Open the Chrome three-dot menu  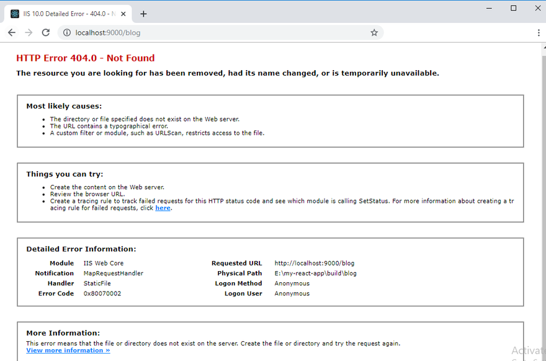pos(539,33)
